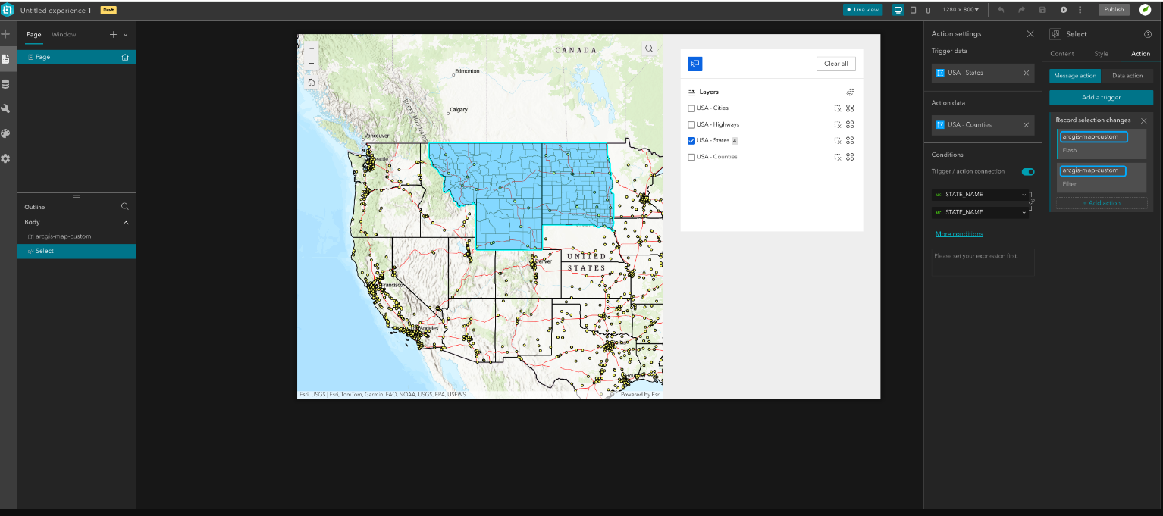Switch to the Window tab
1163x516 pixels.
pyautogui.click(x=64, y=34)
